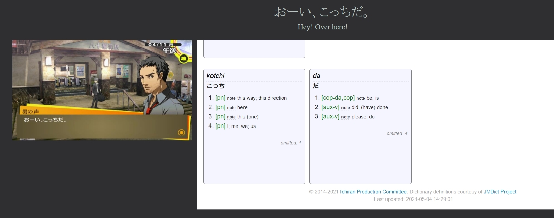
Task: Click the speaker name 男の声 label
Action: (30, 112)
